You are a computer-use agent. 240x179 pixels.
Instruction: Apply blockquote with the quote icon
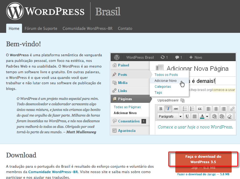click(199, 109)
